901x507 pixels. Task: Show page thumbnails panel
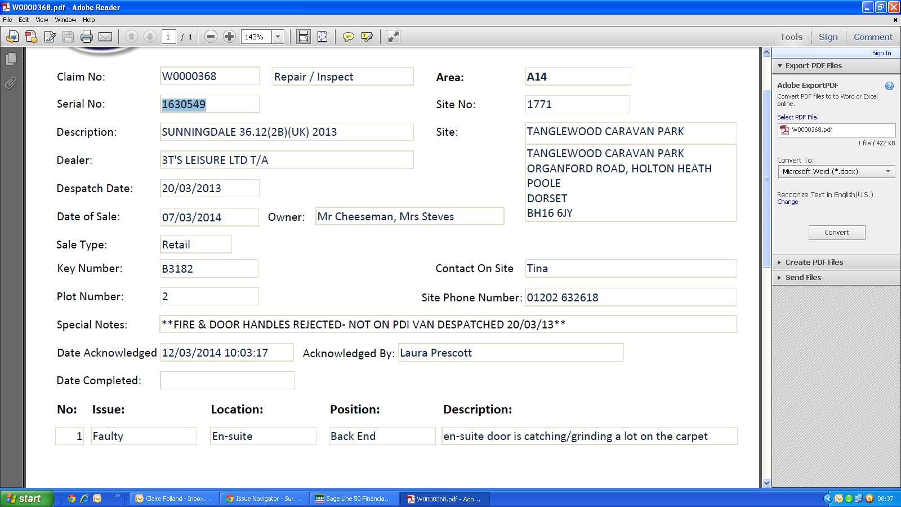[x=11, y=59]
